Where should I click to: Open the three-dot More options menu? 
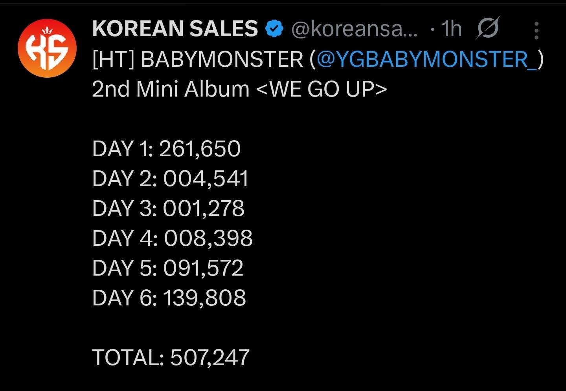click(x=536, y=31)
